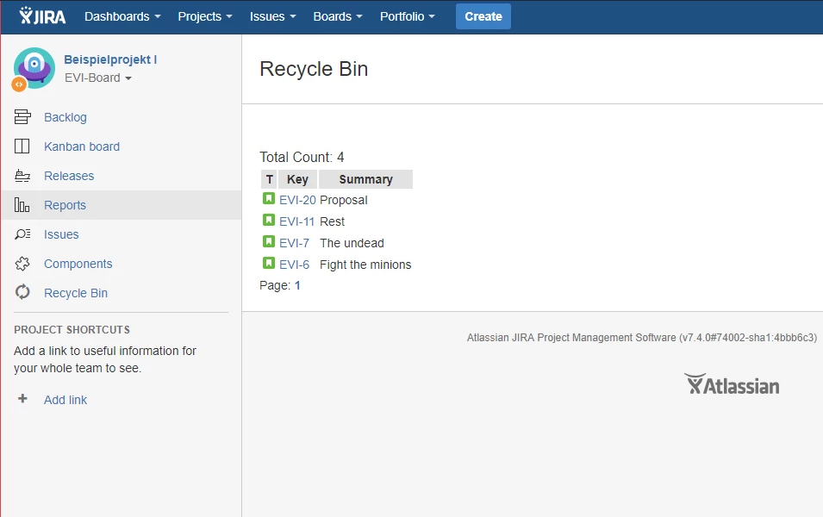Image resolution: width=823 pixels, height=517 pixels.
Task: Click the plus icon next to Add link
Action: tap(21, 399)
